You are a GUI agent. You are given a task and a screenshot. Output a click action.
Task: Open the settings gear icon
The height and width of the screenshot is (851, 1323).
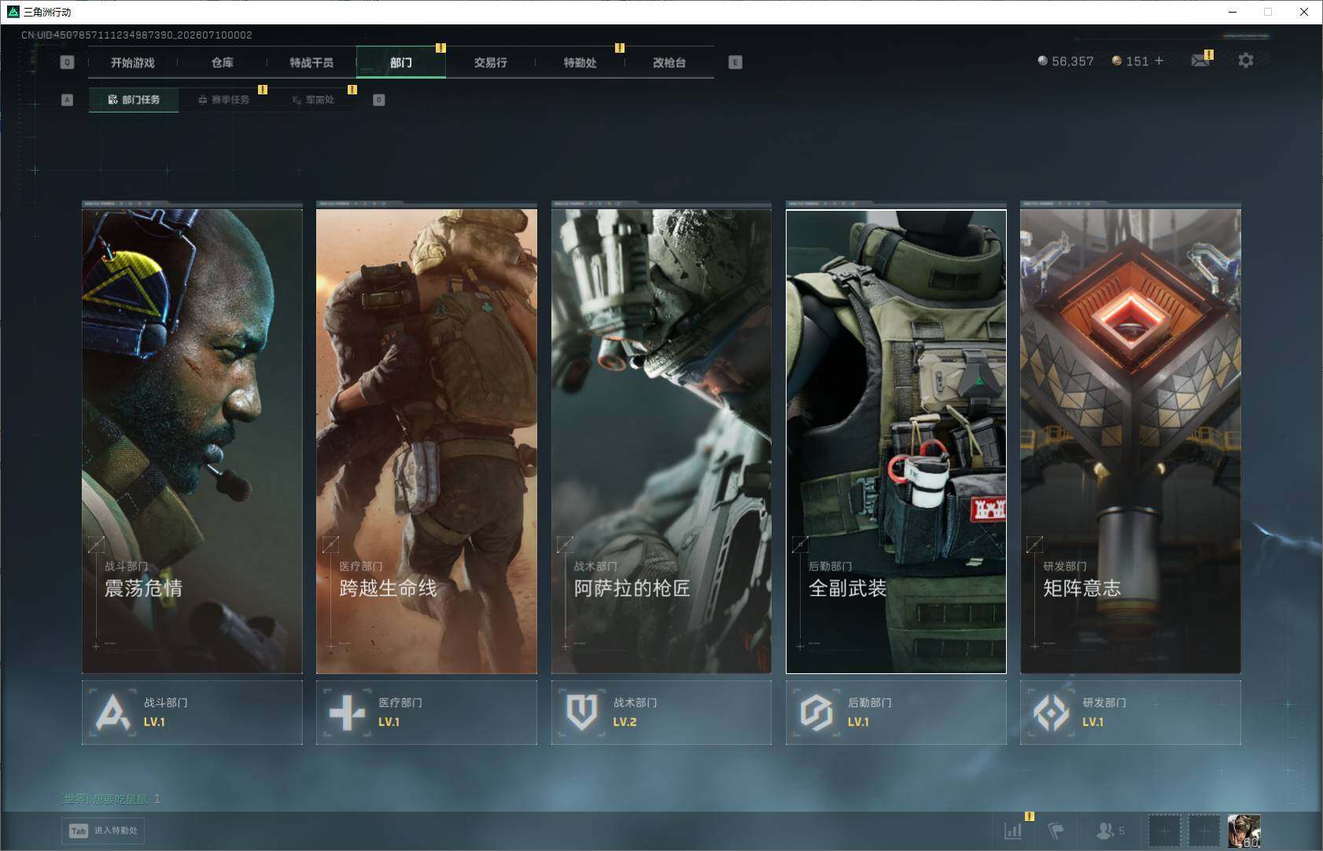coord(1245,61)
